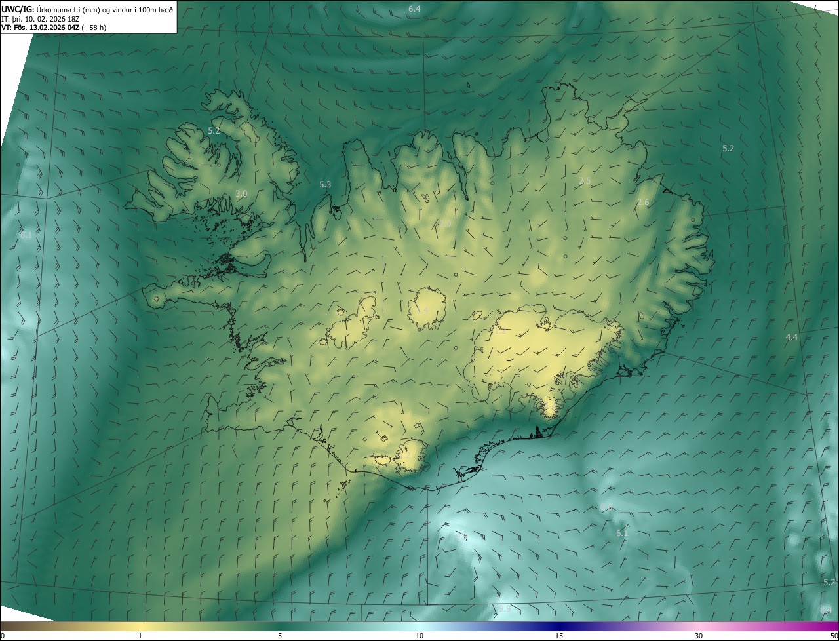Select the 6.1 value in the southeastern ocean
Screen dimensions: 839x641
coord(622,533)
